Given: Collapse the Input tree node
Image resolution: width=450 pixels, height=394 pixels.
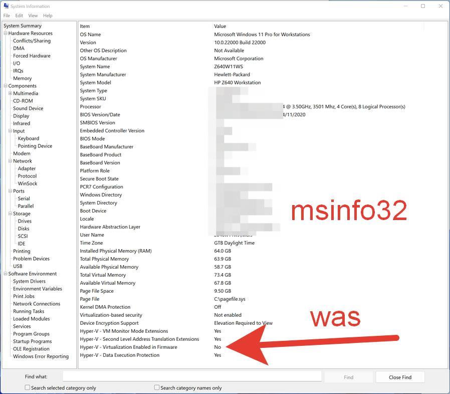Looking at the screenshot, I should point(11,131).
